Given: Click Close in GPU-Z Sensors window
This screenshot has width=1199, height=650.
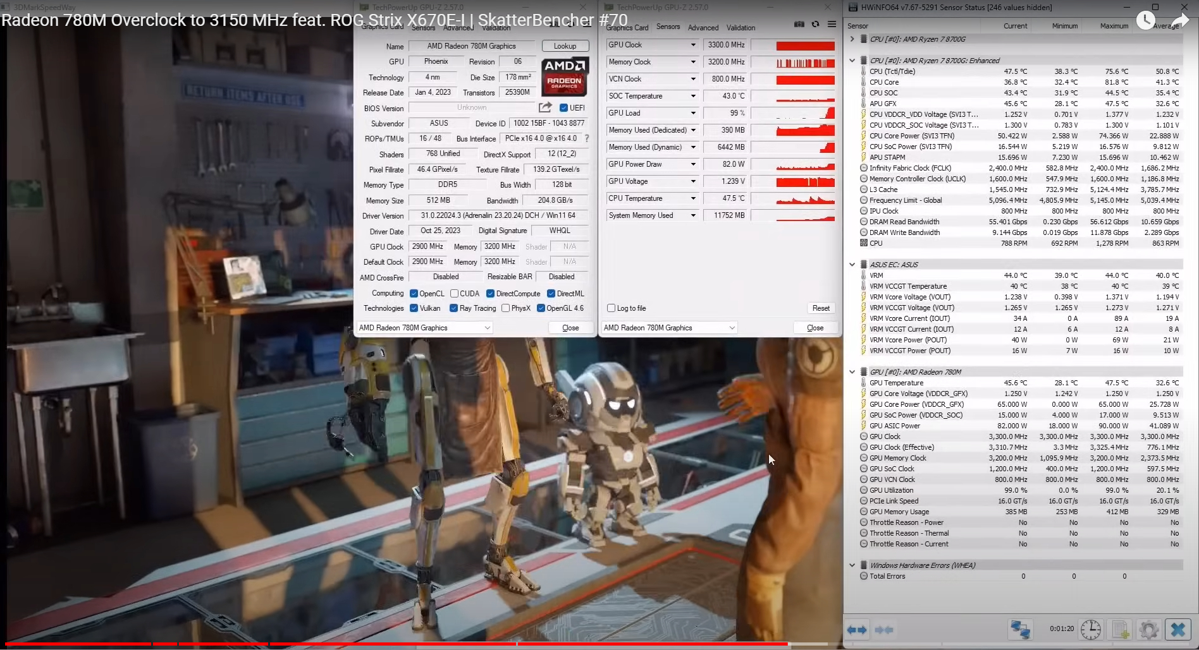Looking at the screenshot, I should [815, 328].
